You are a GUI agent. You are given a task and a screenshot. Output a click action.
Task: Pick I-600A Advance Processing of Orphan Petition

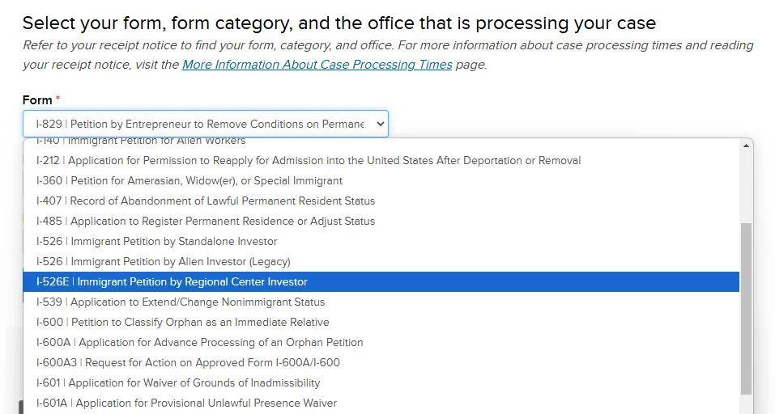(200, 342)
